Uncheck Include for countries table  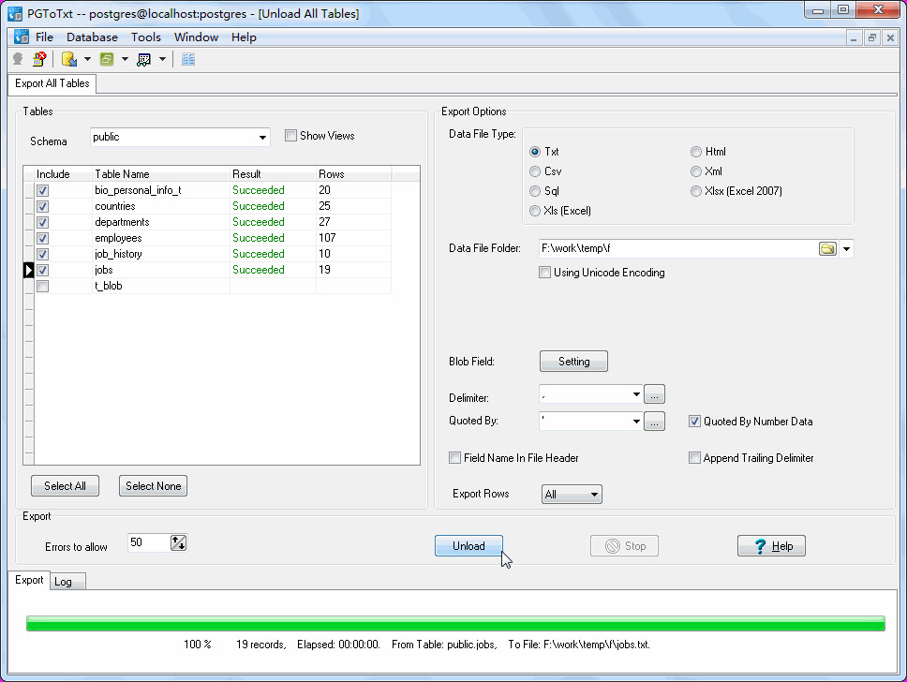43,206
